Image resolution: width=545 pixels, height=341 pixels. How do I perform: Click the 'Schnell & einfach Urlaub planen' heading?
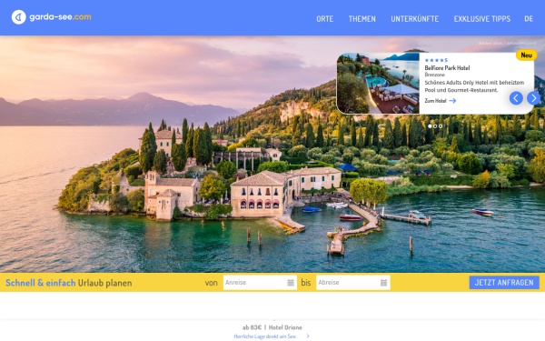click(x=69, y=283)
